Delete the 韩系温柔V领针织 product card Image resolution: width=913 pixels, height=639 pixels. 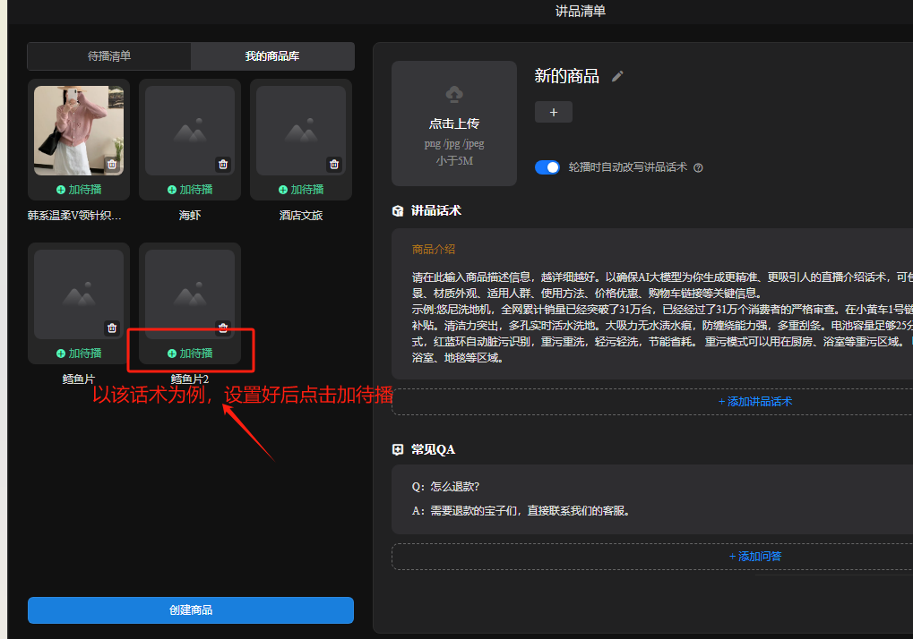click(112, 164)
